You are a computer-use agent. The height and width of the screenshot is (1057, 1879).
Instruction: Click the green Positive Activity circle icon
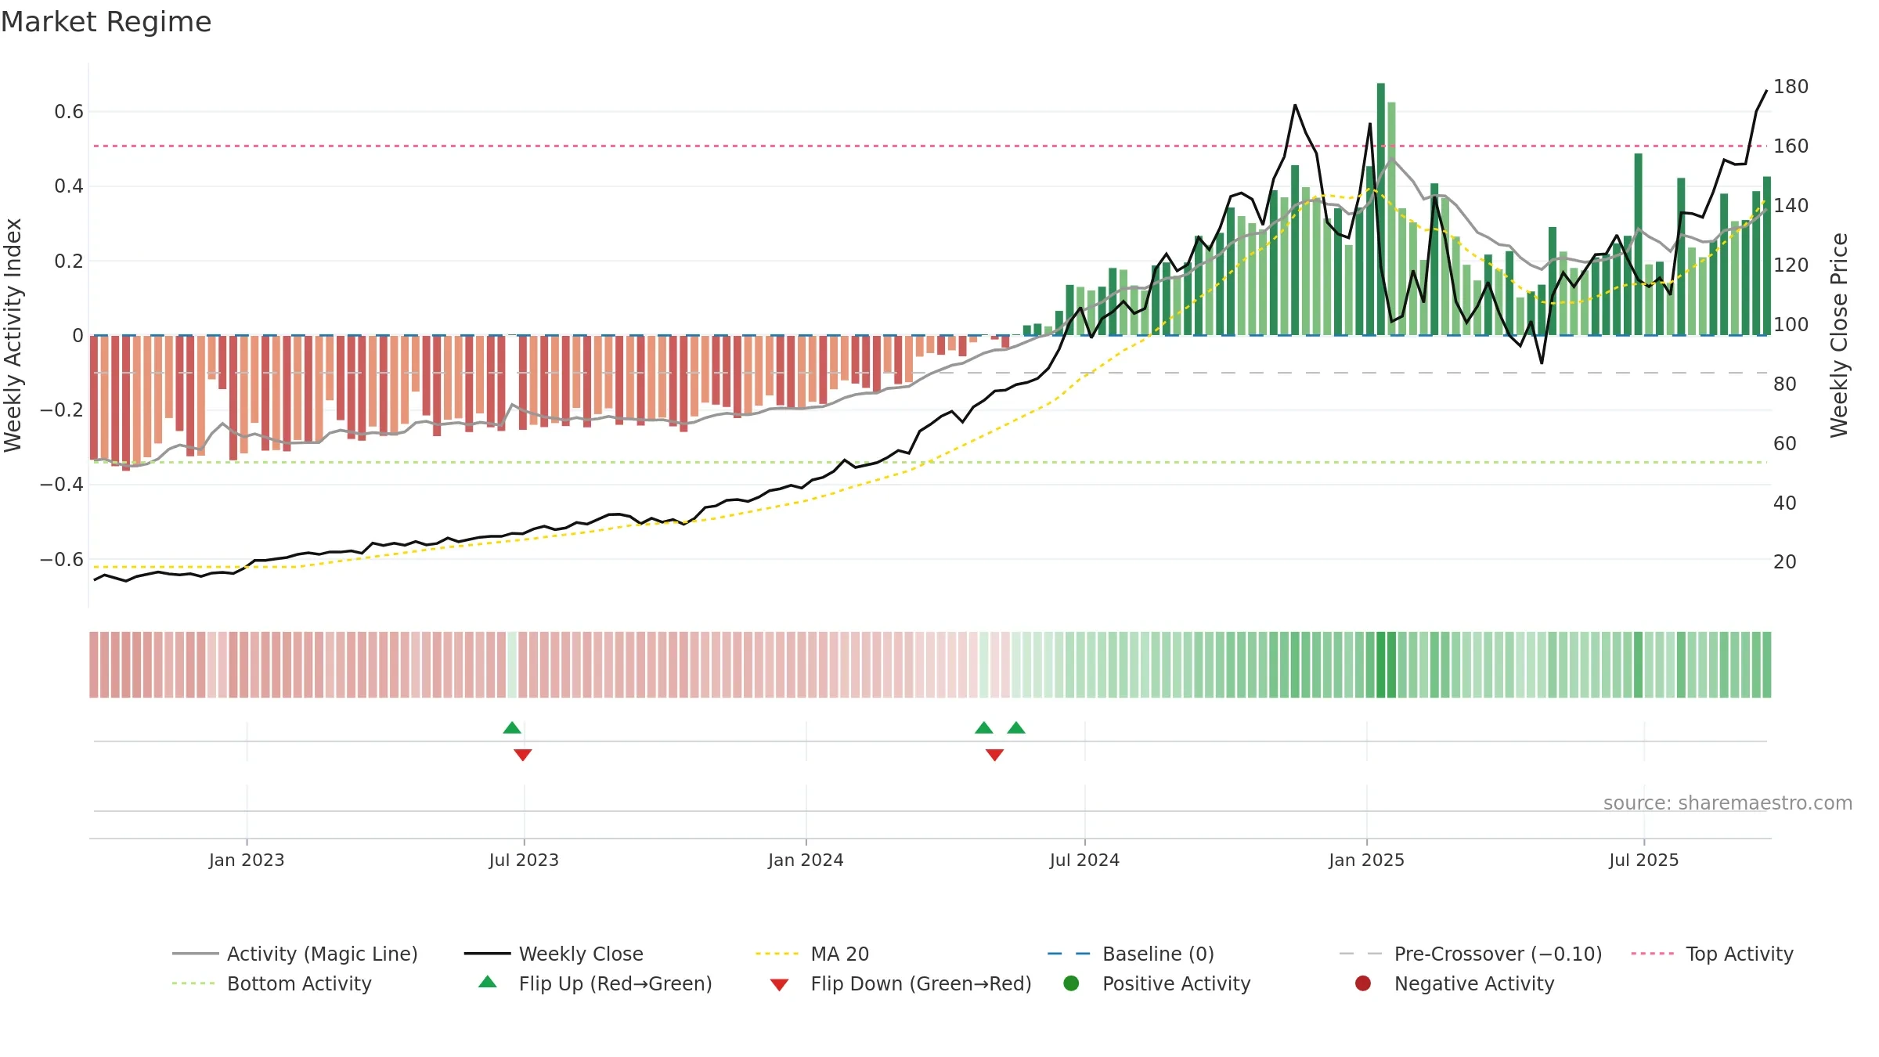click(x=1071, y=983)
